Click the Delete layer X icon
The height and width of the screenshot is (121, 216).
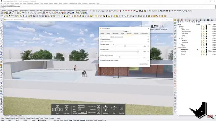[183, 22]
